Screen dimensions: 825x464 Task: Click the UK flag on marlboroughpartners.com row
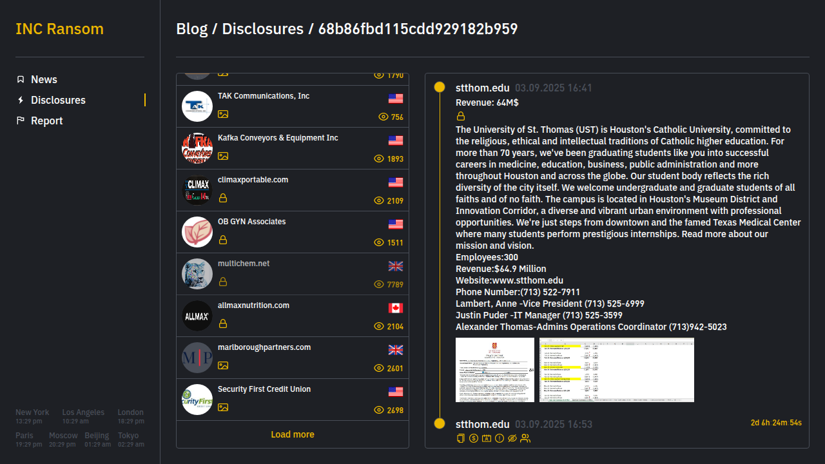tap(396, 350)
